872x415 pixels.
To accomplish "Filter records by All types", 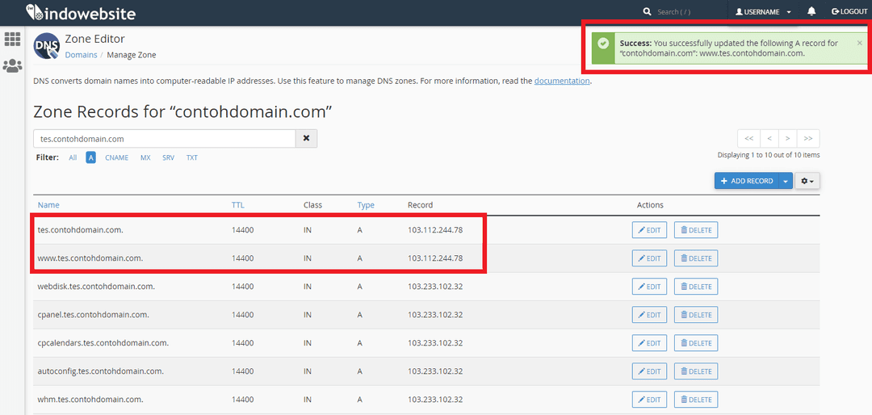I will 73,157.
